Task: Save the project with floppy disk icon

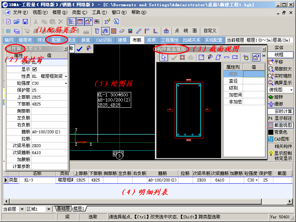Action: 25,22
